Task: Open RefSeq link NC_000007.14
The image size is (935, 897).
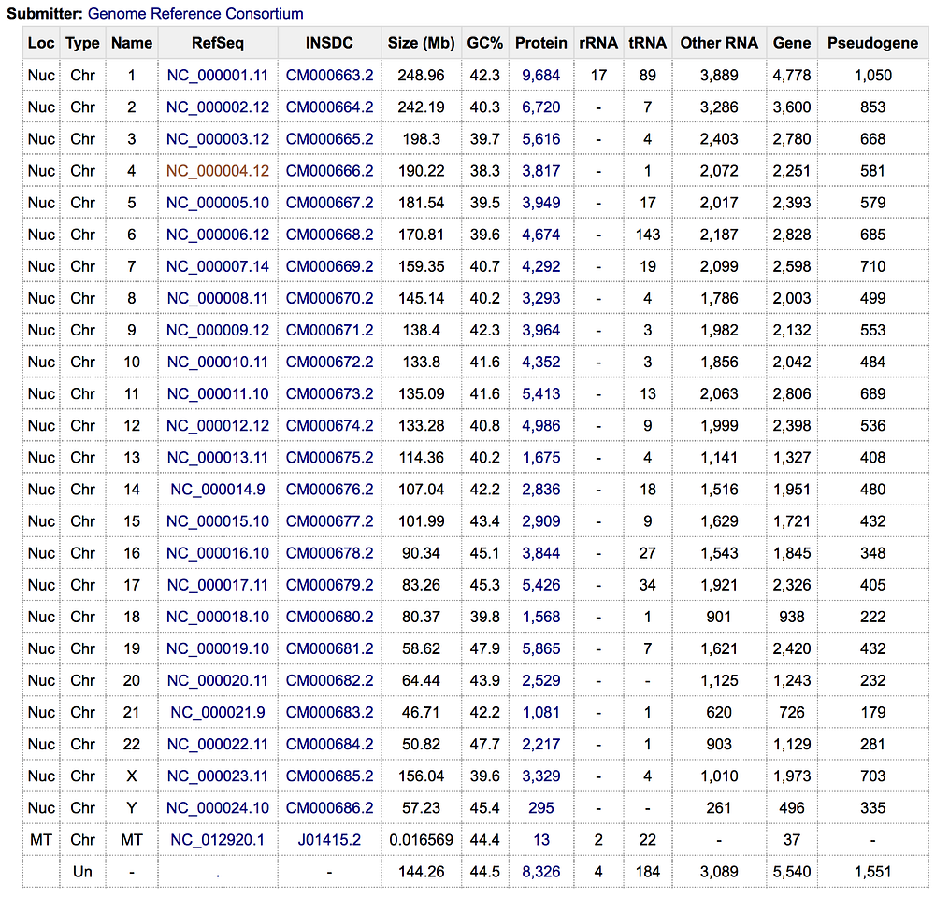Action: tap(218, 266)
